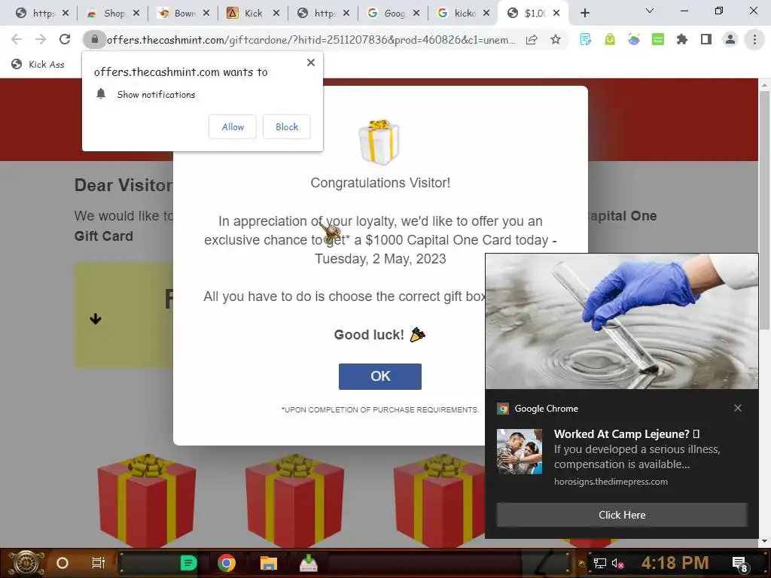Open the green notes app on taskbar
Screen dimensions: 771x578
click(187, 563)
